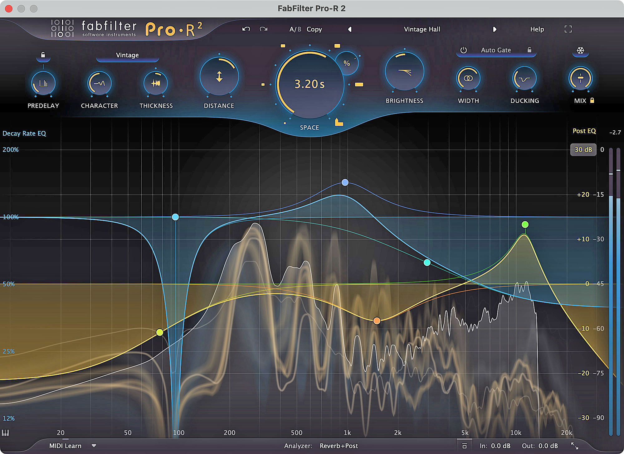Toggle the predelay lock icon
The image size is (624, 454).
point(43,55)
